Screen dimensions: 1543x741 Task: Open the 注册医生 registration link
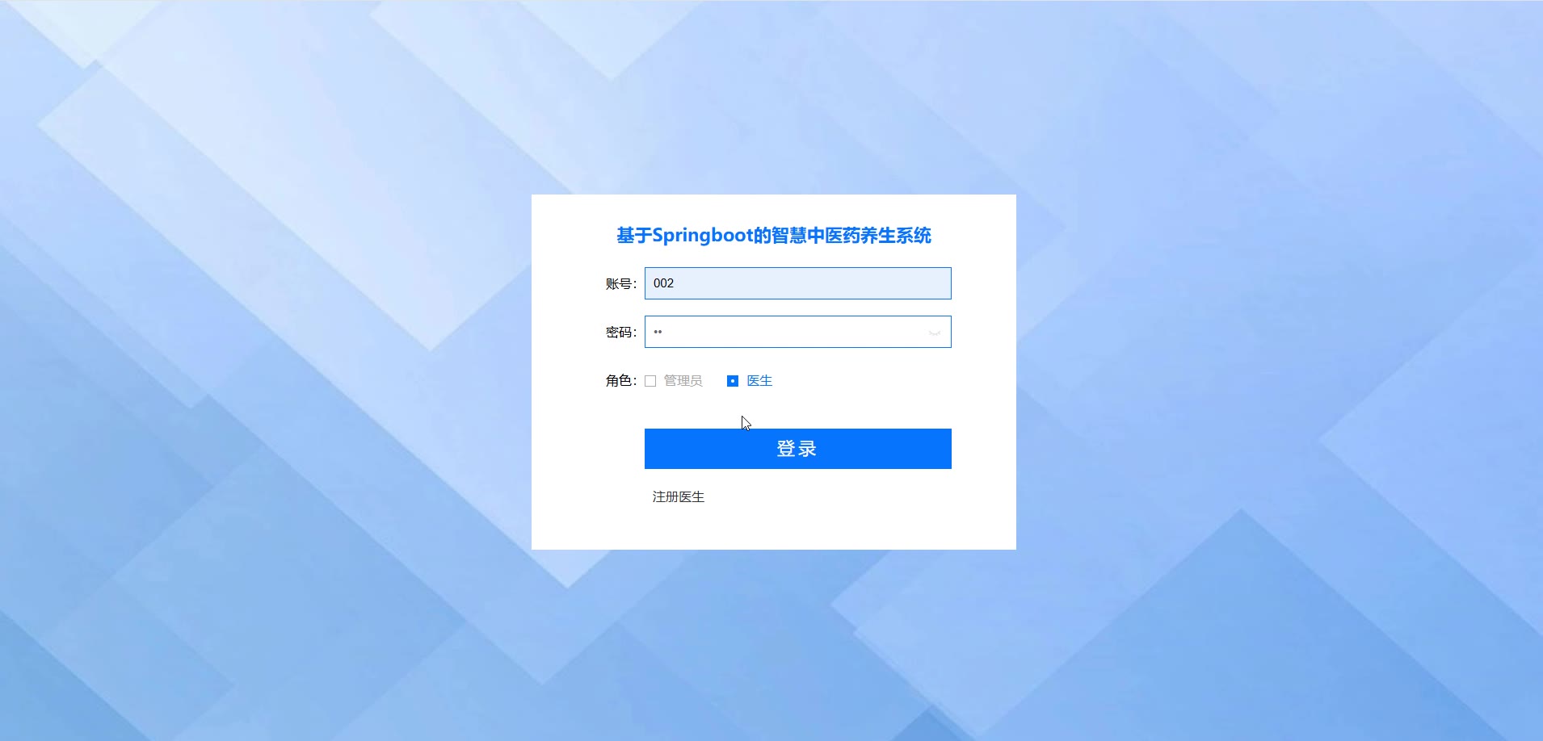(x=679, y=497)
